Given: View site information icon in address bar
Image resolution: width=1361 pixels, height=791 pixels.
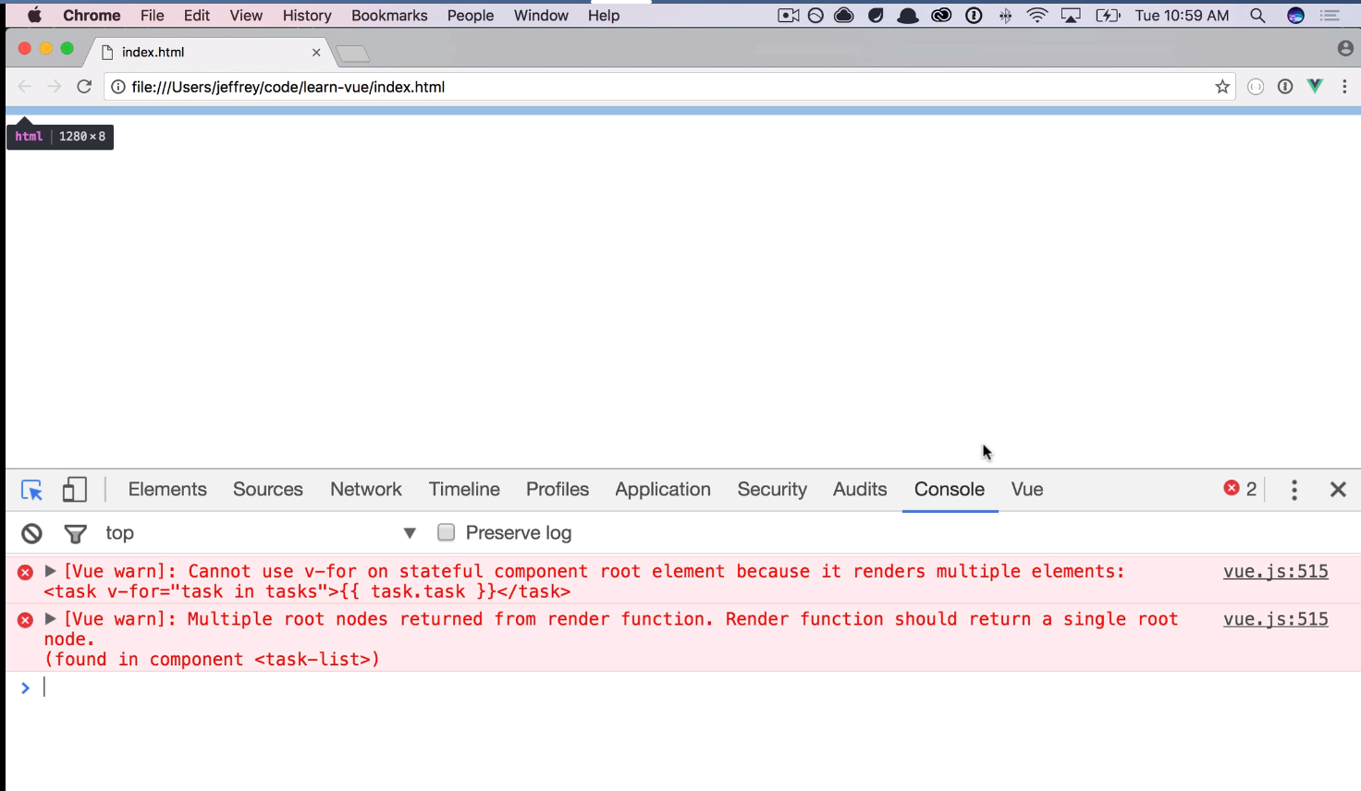Looking at the screenshot, I should point(118,87).
